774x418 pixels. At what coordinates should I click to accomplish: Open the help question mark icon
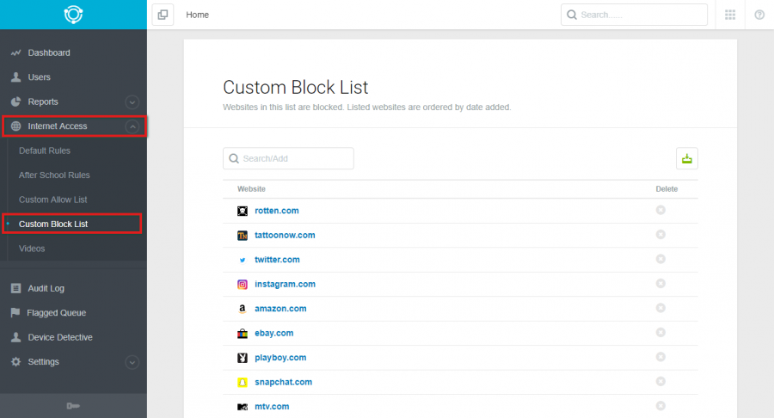[x=759, y=15]
